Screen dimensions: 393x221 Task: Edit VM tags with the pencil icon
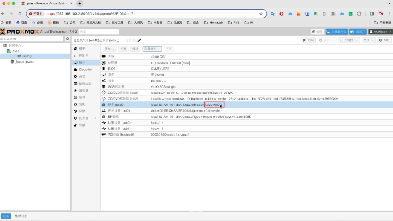(140, 40)
